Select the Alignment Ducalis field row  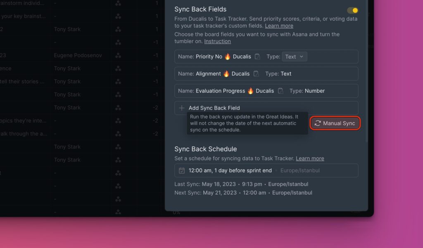click(x=266, y=74)
